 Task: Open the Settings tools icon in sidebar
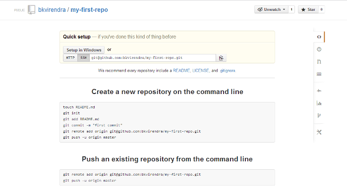click(x=319, y=132)
